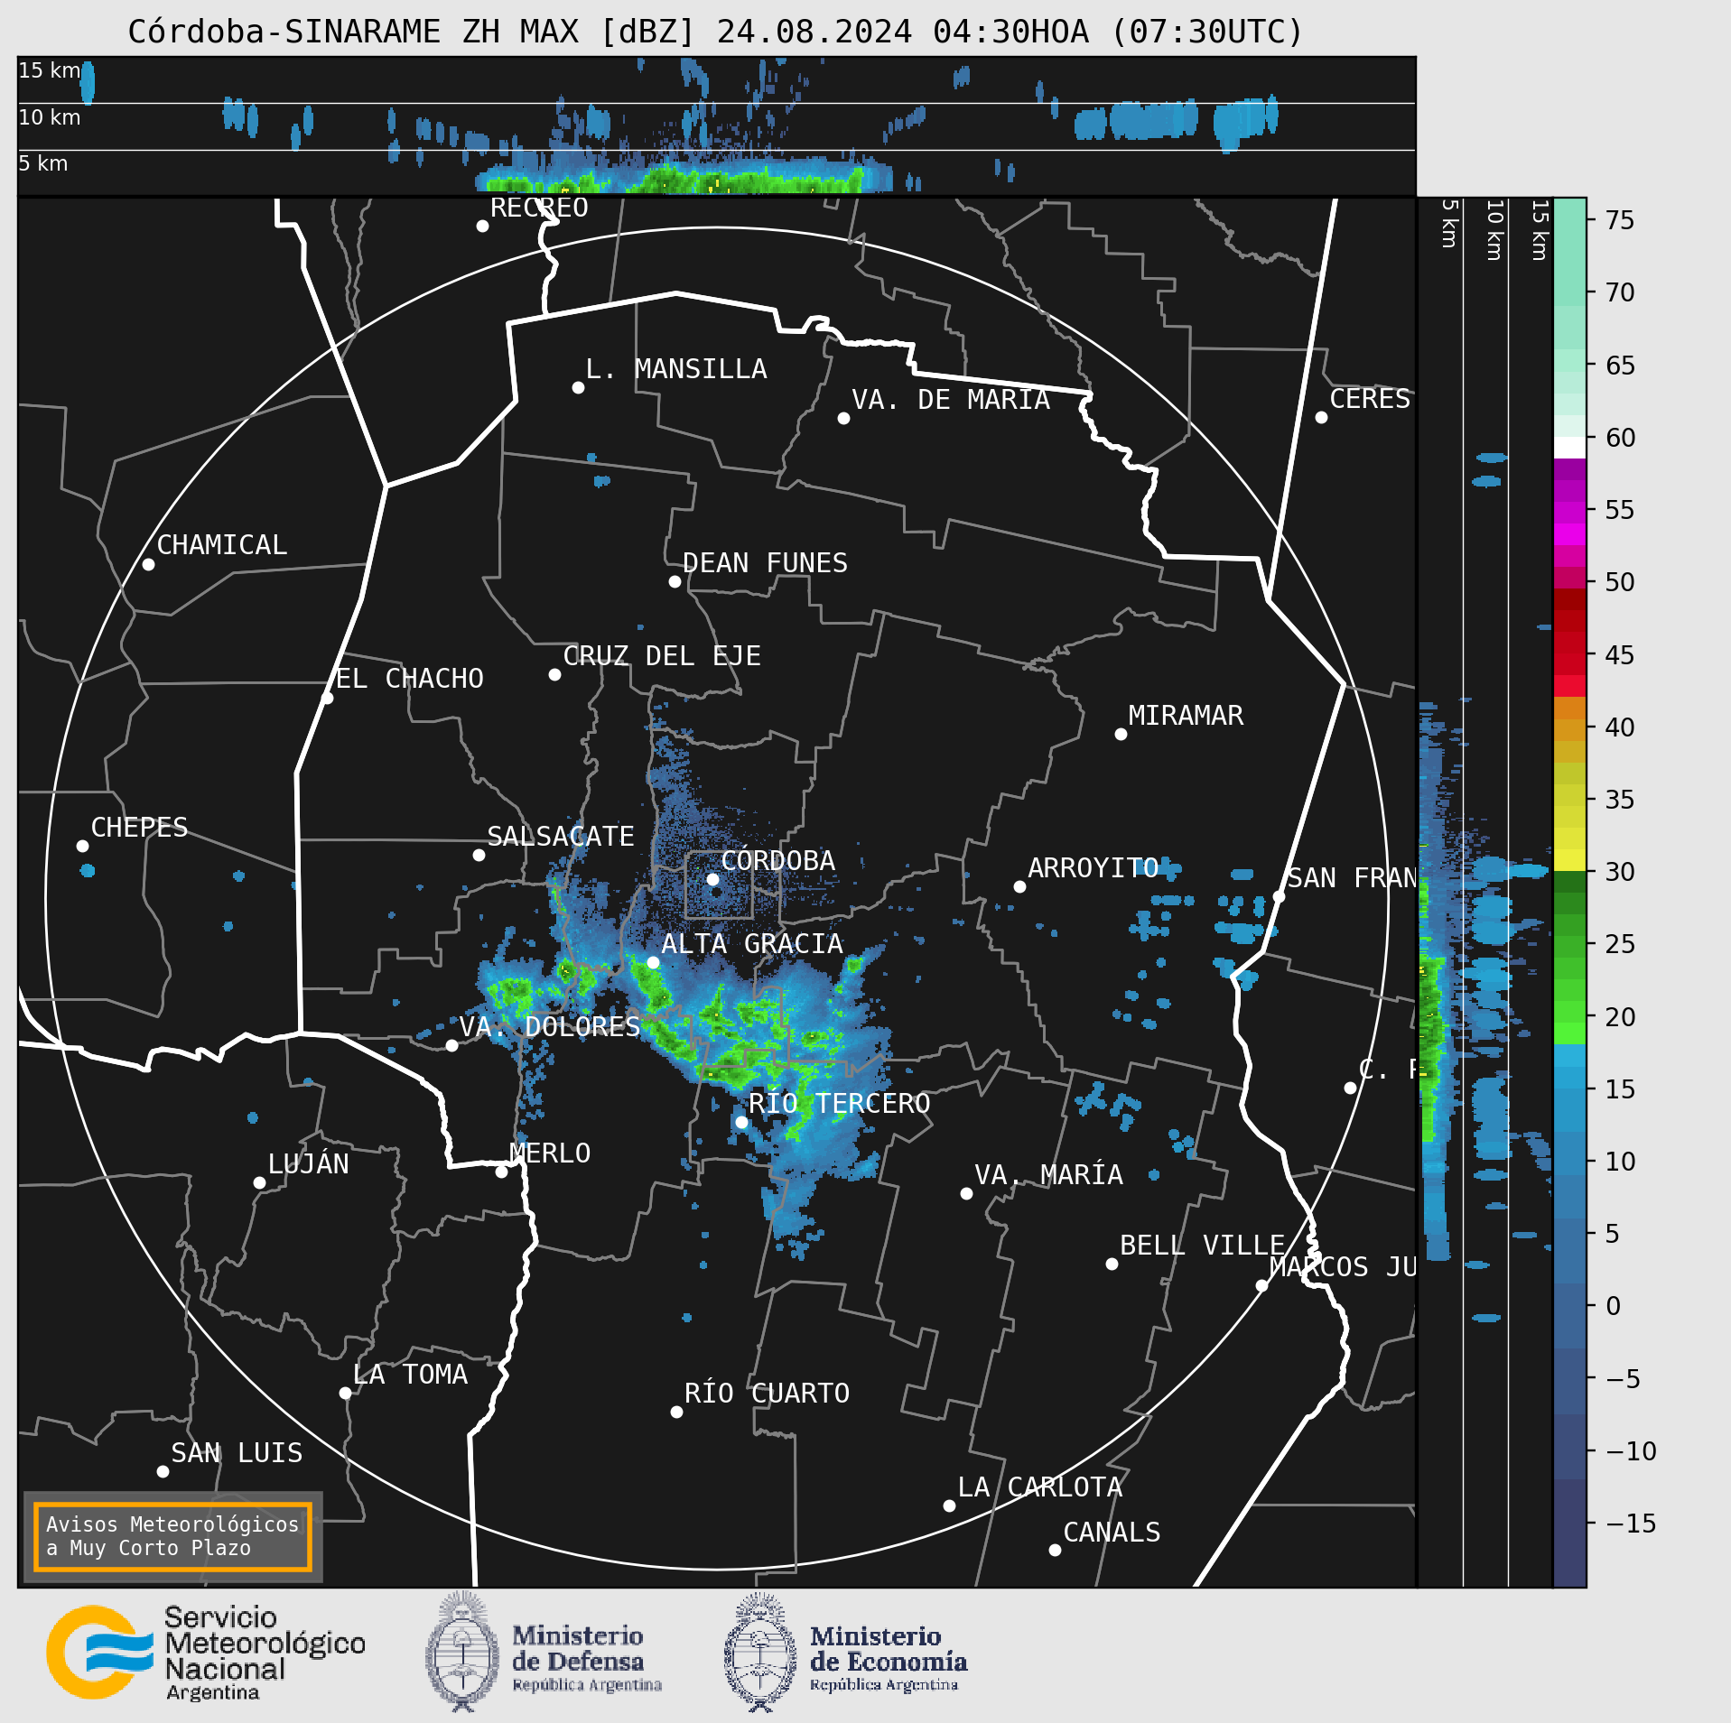Select the ARROYITO label
The image size is (1731, 1723).
pyautogui.click(x=1094, y=868)
